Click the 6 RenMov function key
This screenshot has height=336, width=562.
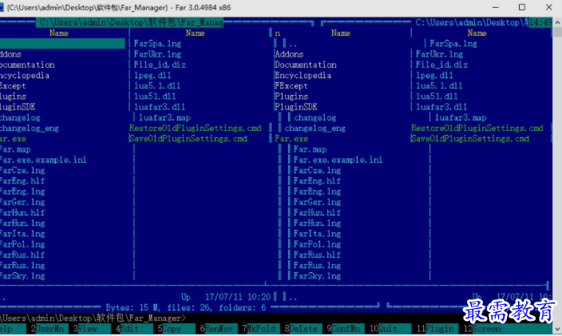click(216, 329)
